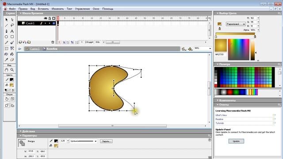The height and width of the screenshot is (159, 283).
Task: Select the Oval tool
Action: (x=7, y=37)
